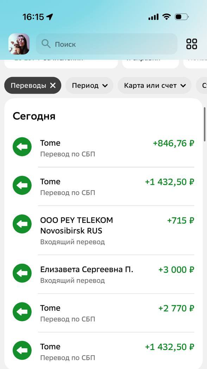Tap the search magnifier icon
Viewport: 207px width, 369px height.
tap(46, 44)
